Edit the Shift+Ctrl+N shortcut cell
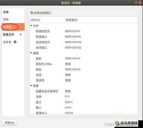Image resolution: width=143 pixels, height=128 pixels. 73,37
